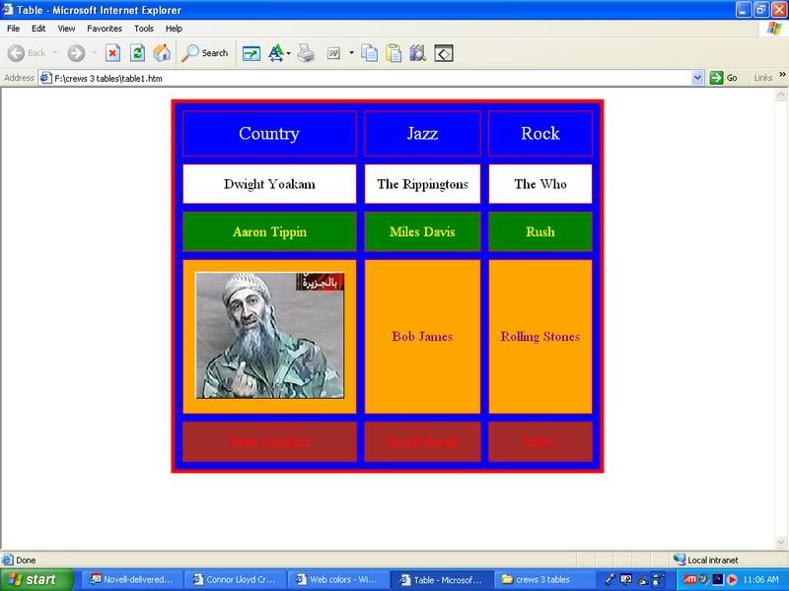Click the Paste clipboard icon
The image size is (789, 591).
[x=394, y=53]
